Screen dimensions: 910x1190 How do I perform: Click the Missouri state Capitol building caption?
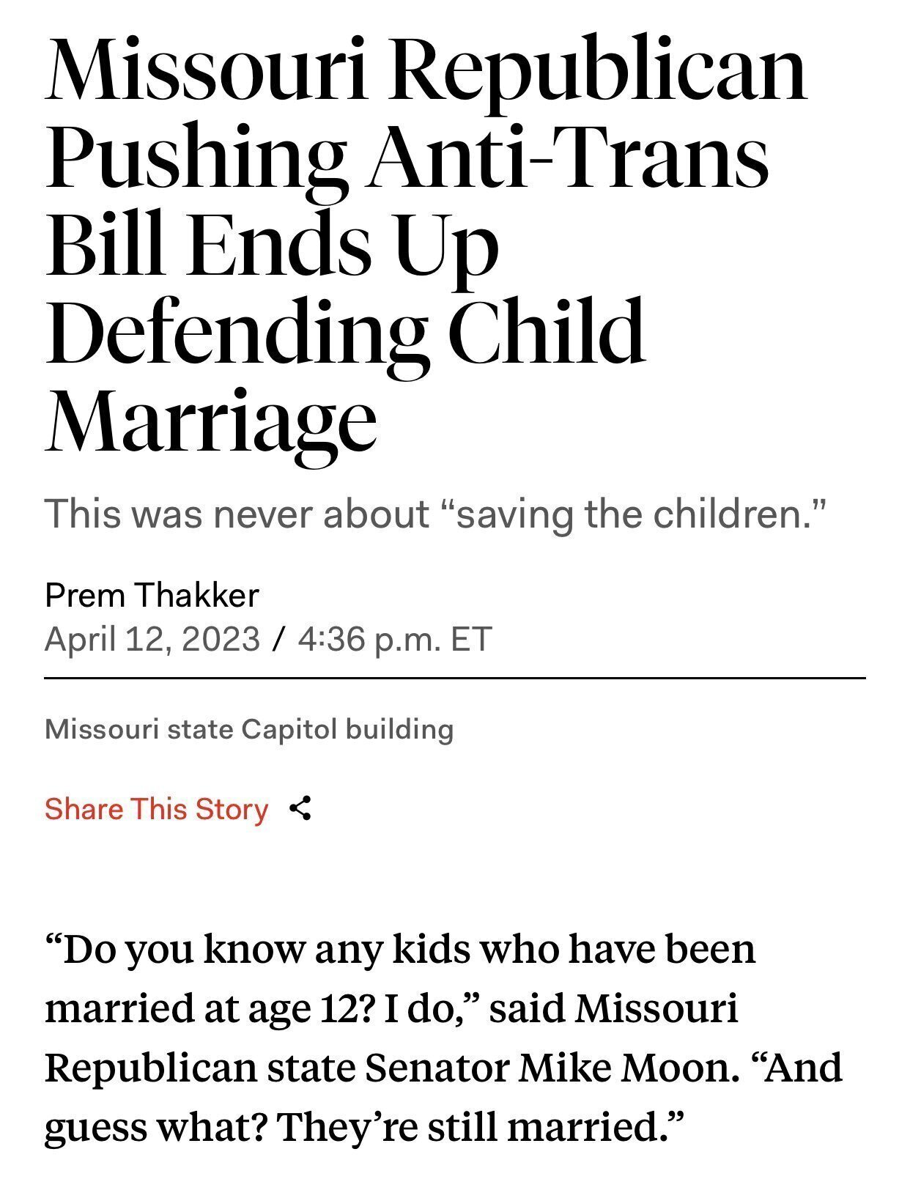pyautogui.click(x=249, y=730)
